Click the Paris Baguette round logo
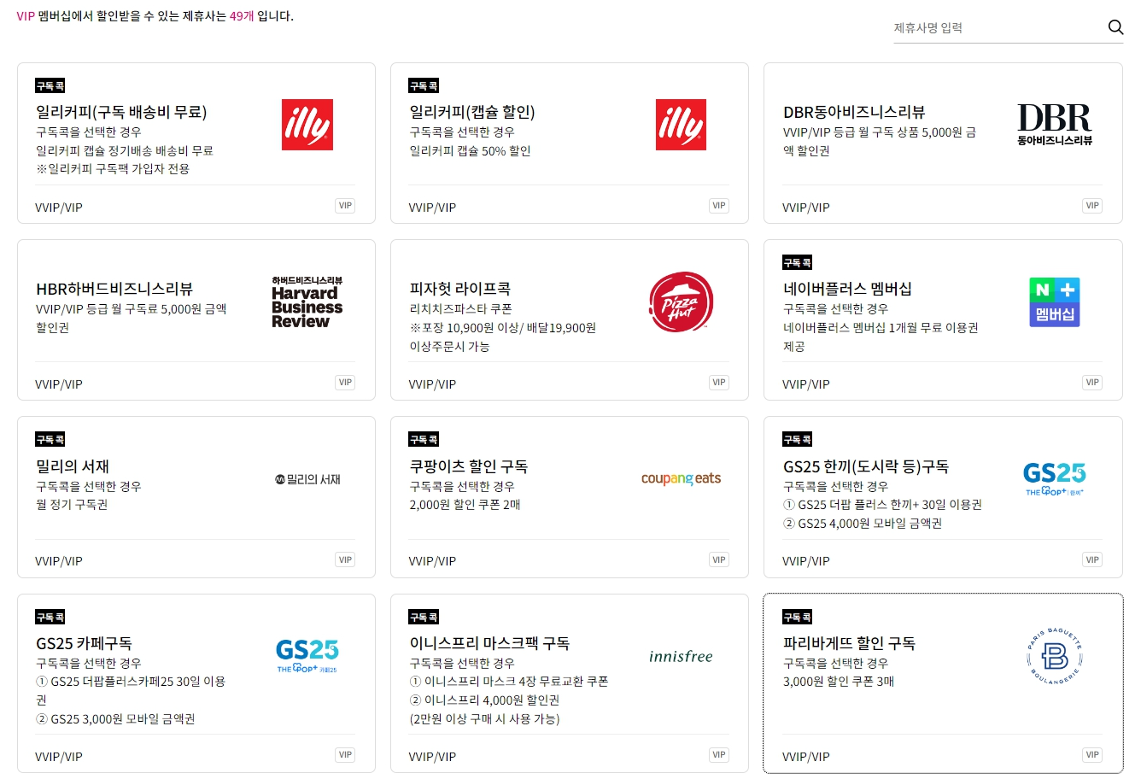Image resolution: width=1141 pixels, height=779 pixels. tap(1055, 656)
